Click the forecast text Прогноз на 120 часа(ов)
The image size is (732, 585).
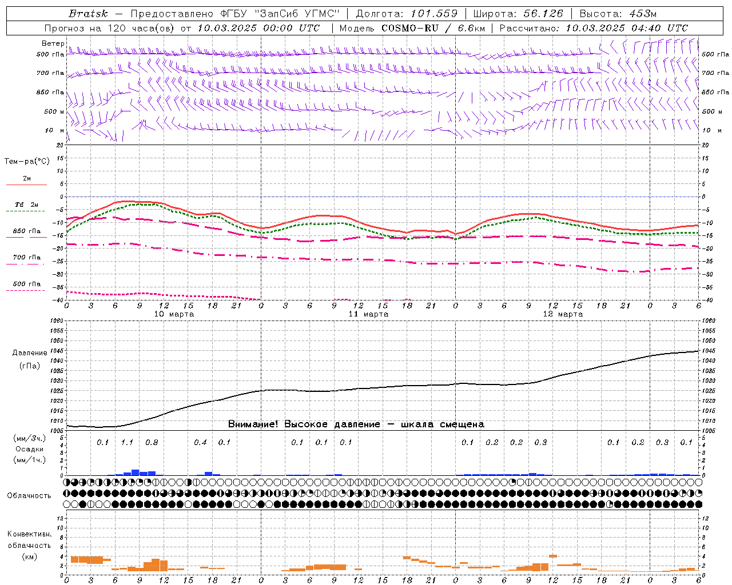[x=109, y=28]
